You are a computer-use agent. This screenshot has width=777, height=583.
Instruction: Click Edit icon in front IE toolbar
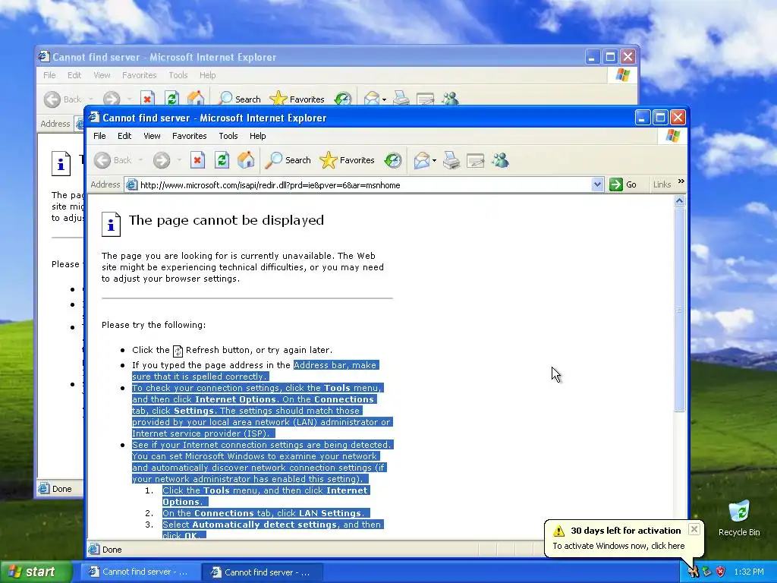pos(475,161)
